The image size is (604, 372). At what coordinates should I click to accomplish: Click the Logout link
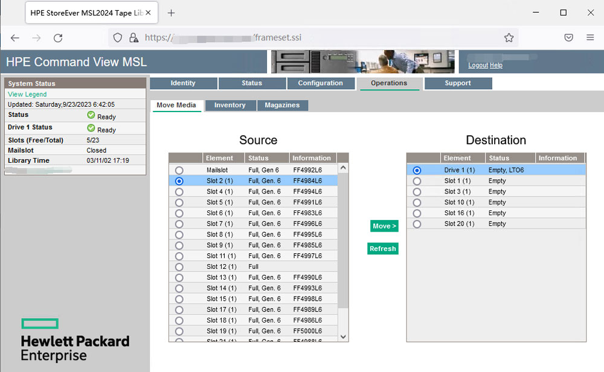(x=478, y=65)
